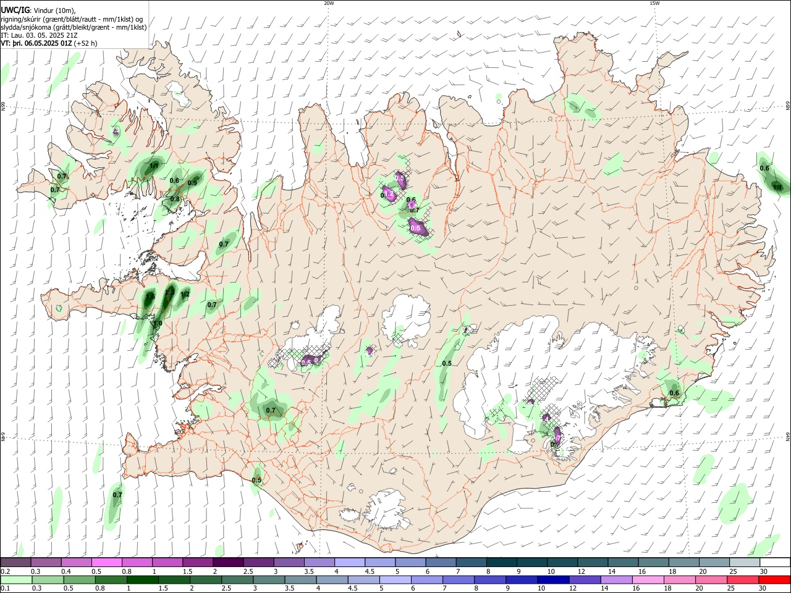The width and height of the screenshot is (791, 593).
Task: Click the 30 label in the lower legend row
Action: click(762, 589)
